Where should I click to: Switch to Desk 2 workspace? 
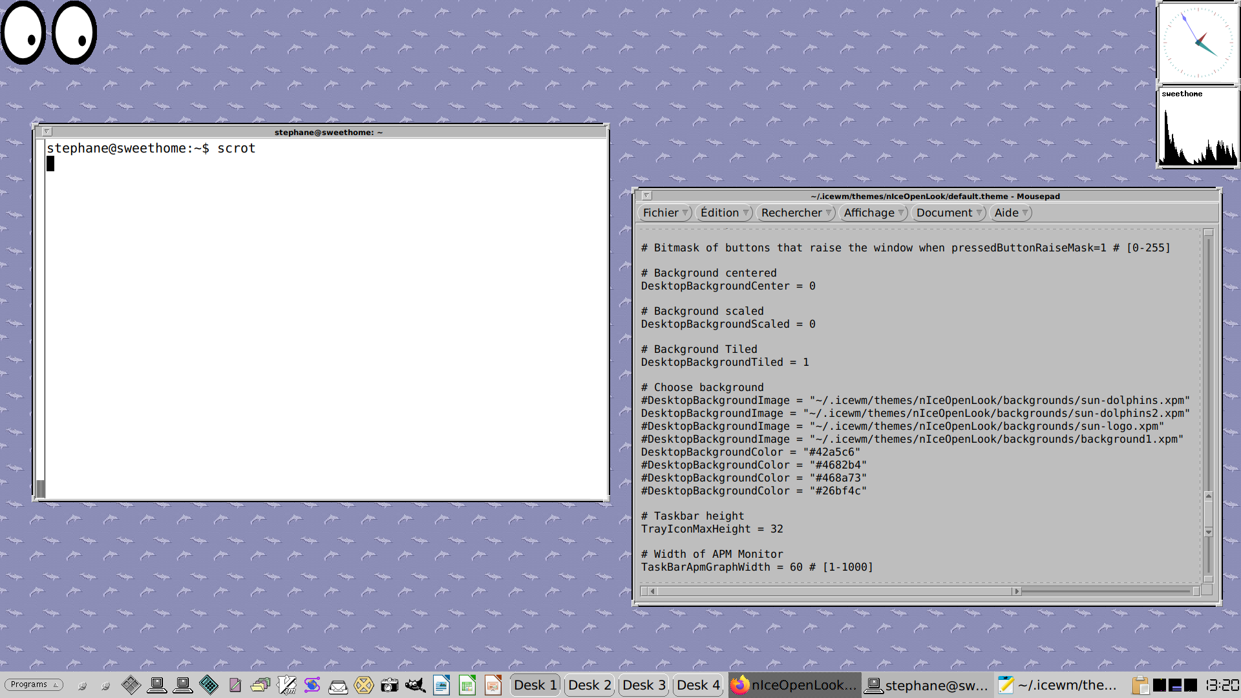[x=589, y=685]
